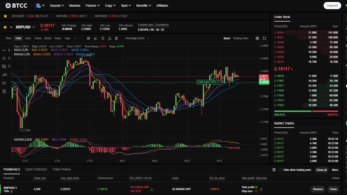
Task: Select the parallel channel drawing tool
Action: pos(4,58)
